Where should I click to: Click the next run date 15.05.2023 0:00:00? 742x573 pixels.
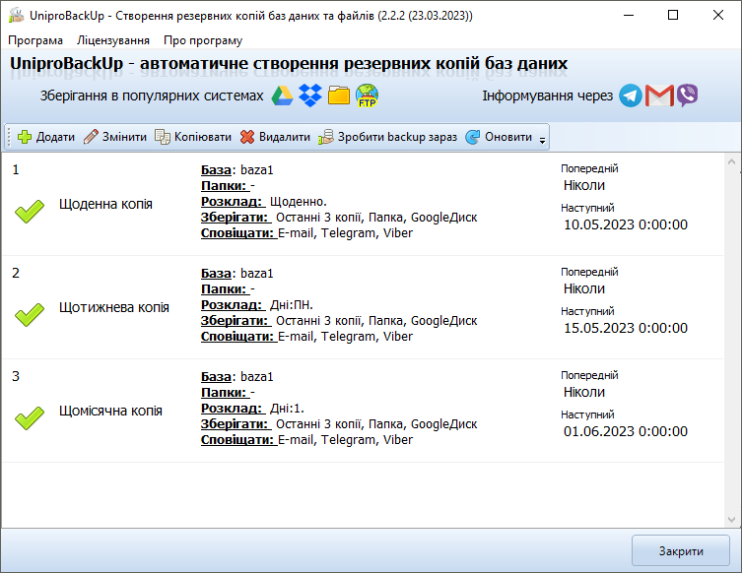(x=625, y=328)
